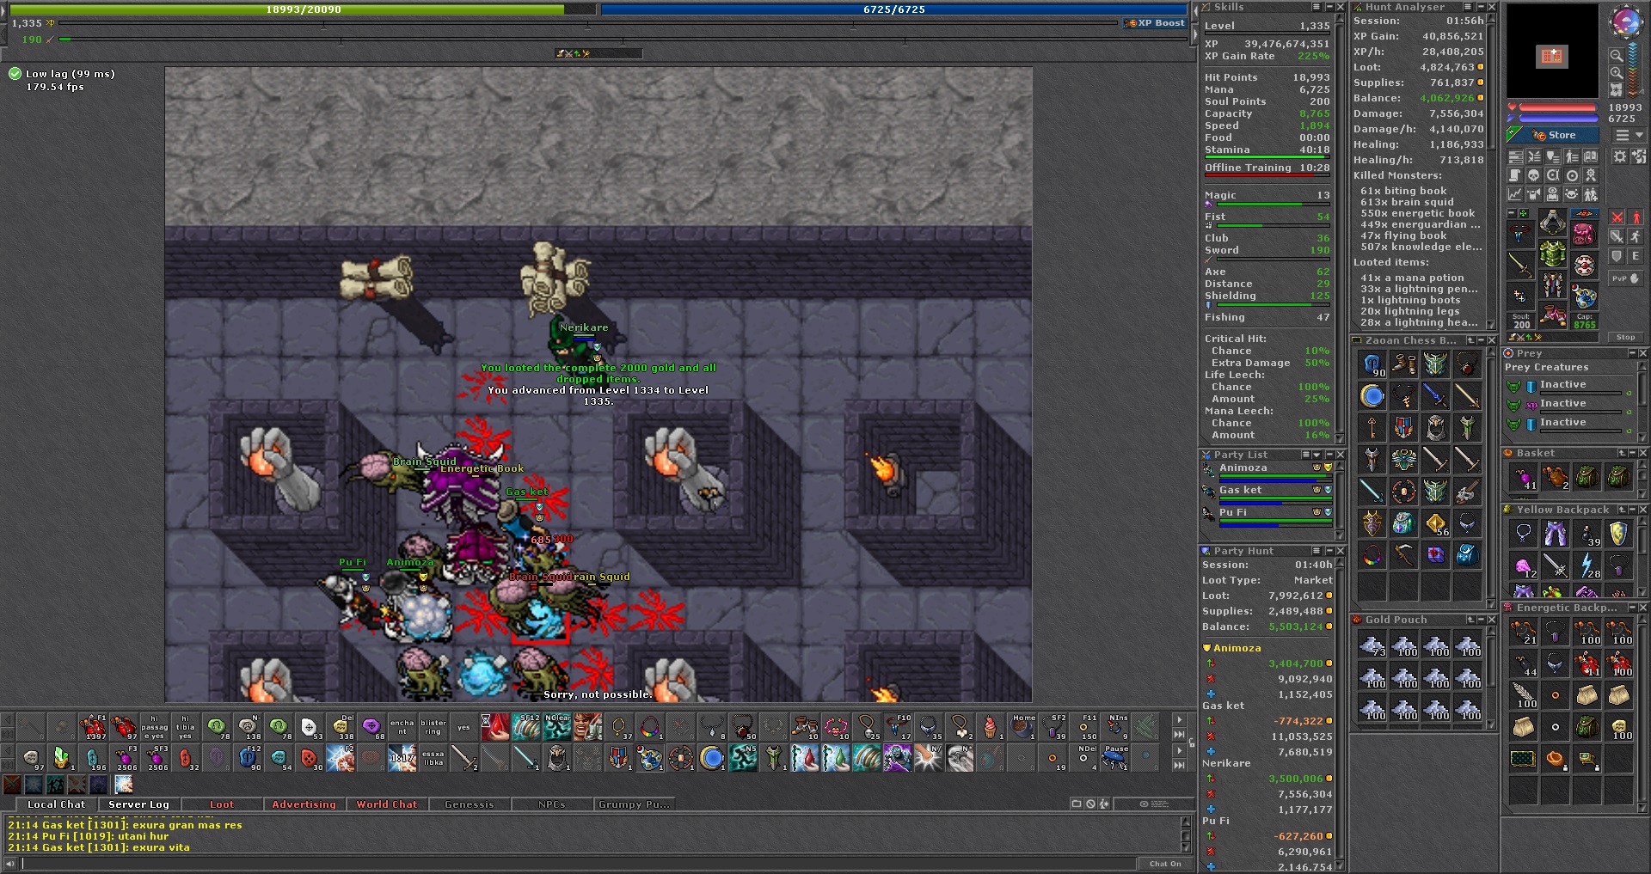This screenshot has width=1651, height=874.
Task: Enable offensive full attack crossed swords mode
Action: 1617,217
